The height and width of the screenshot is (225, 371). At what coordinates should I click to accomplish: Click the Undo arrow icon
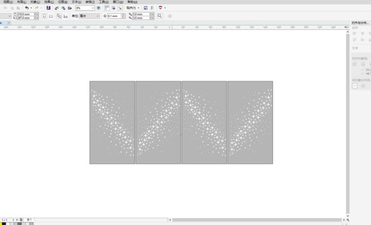[27, 7]
